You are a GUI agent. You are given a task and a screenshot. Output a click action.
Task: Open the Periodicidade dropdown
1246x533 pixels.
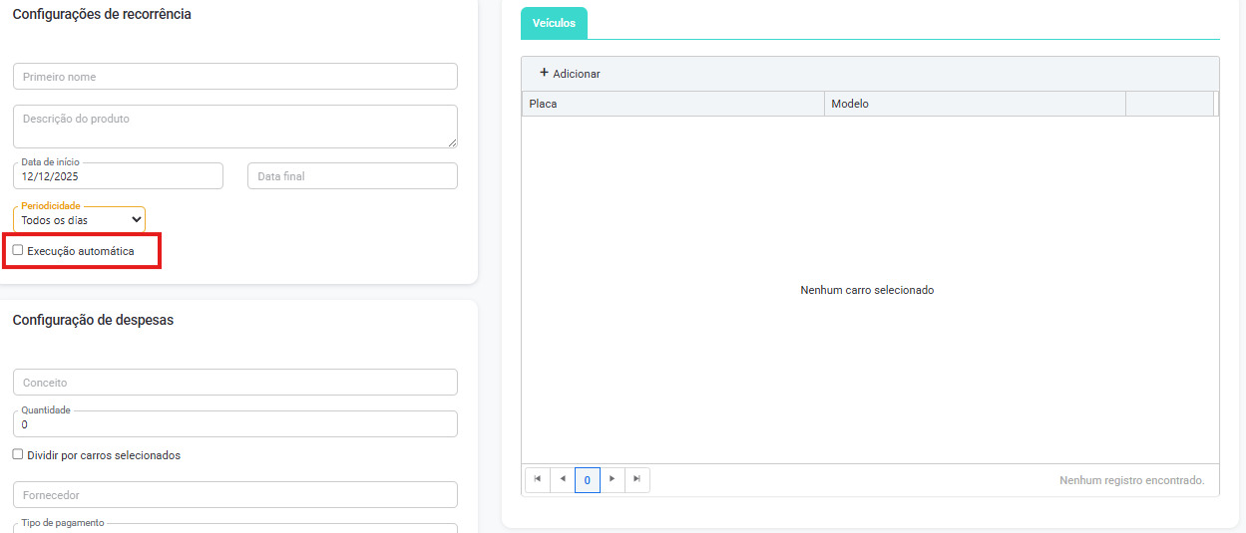click(80, 220)
